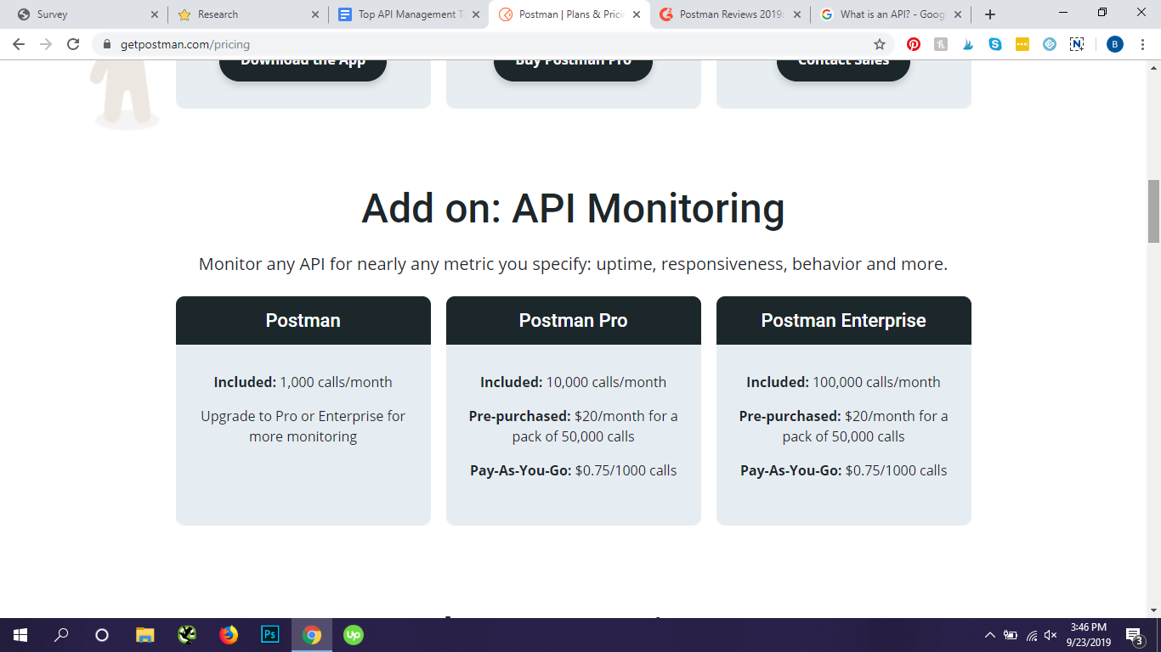
Task: Open the Chrome profile avatar B
Action: coord(1115,44)
